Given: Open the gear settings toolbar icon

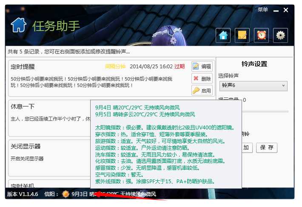Looking at the screenshot, I should pos(280,35).
